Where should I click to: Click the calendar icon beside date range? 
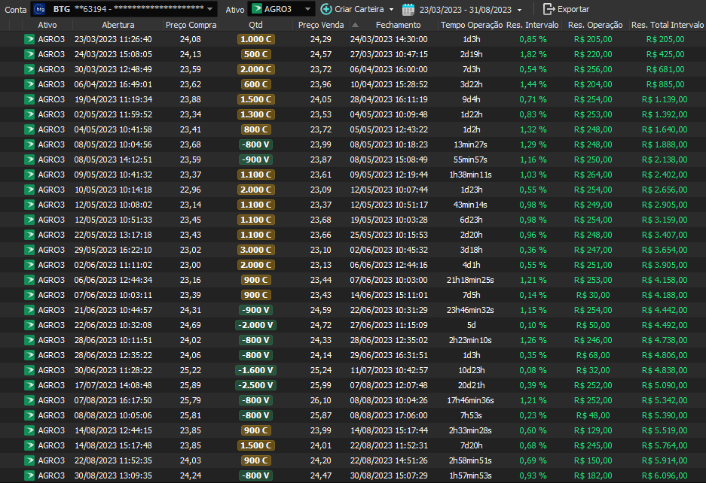click(408, 9)
